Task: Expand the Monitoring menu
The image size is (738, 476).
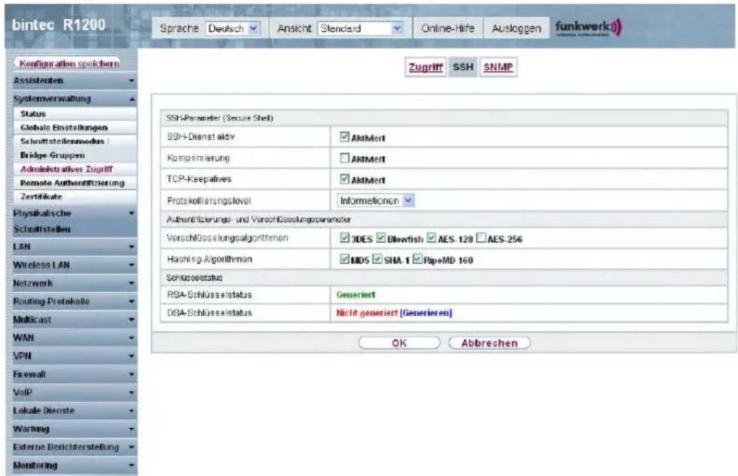Action: (x=74, y=466)
